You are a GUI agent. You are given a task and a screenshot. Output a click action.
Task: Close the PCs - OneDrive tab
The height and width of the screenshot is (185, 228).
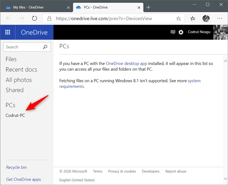[139, 7]
